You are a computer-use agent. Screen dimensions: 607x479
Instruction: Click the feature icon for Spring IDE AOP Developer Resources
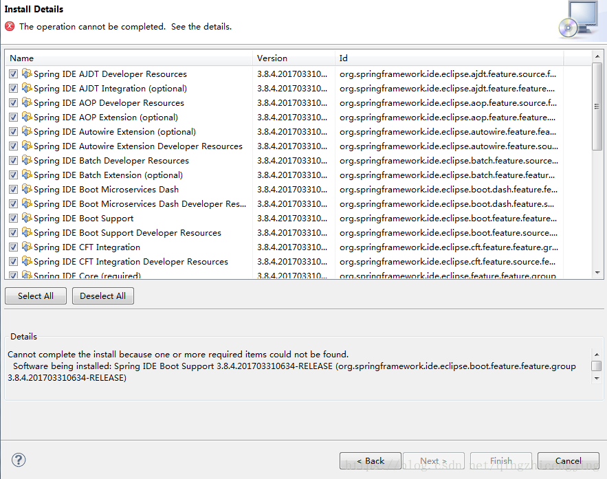click(27, 102)
